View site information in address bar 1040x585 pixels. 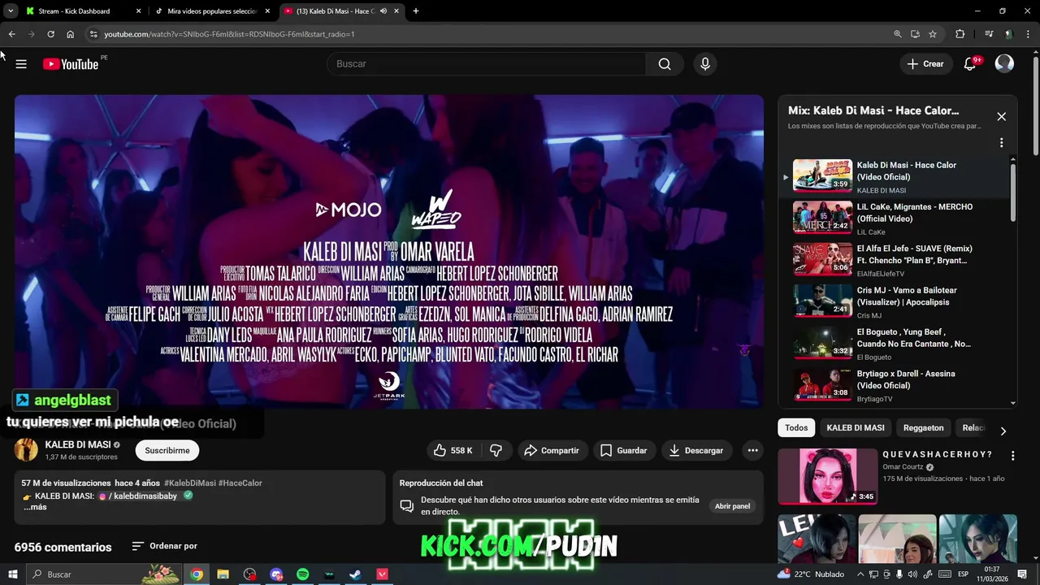(x=93, y=34)
